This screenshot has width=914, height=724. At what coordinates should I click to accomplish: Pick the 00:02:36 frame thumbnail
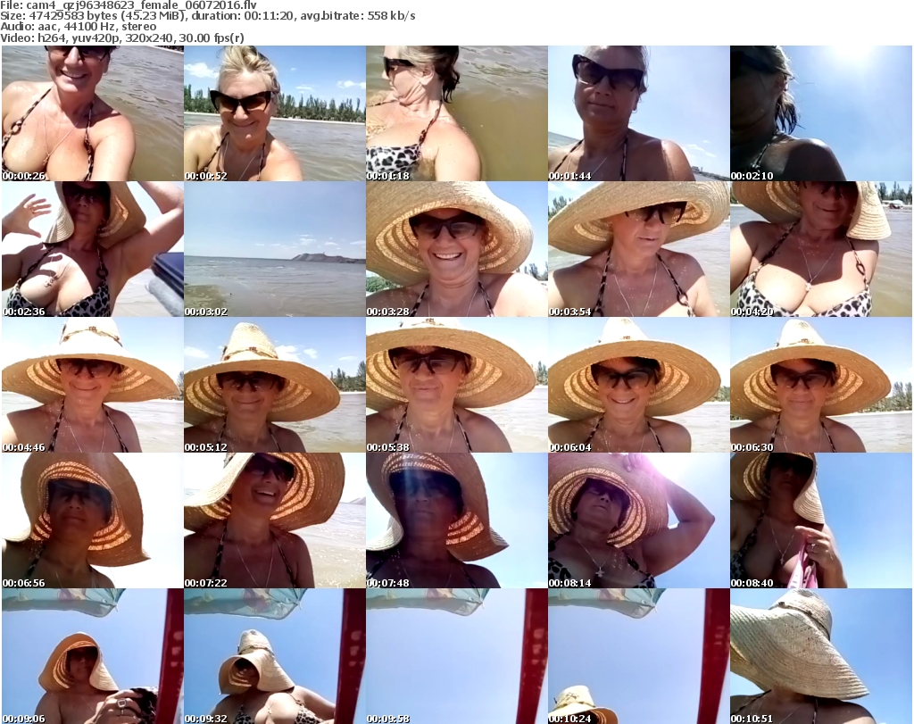93,249
